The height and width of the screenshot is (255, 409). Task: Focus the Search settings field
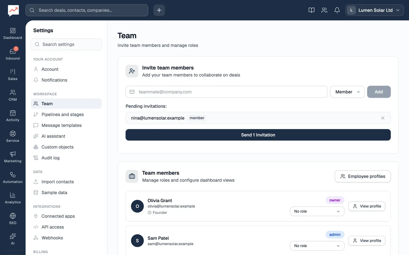[66, 44]
